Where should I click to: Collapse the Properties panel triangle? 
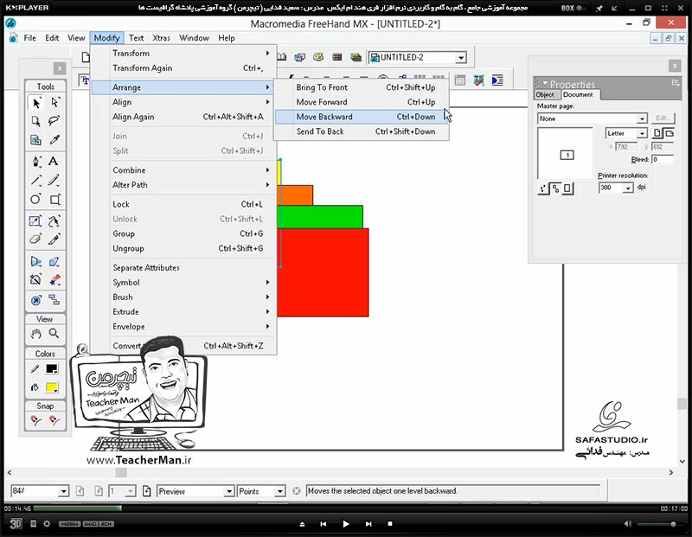(545, 83)
